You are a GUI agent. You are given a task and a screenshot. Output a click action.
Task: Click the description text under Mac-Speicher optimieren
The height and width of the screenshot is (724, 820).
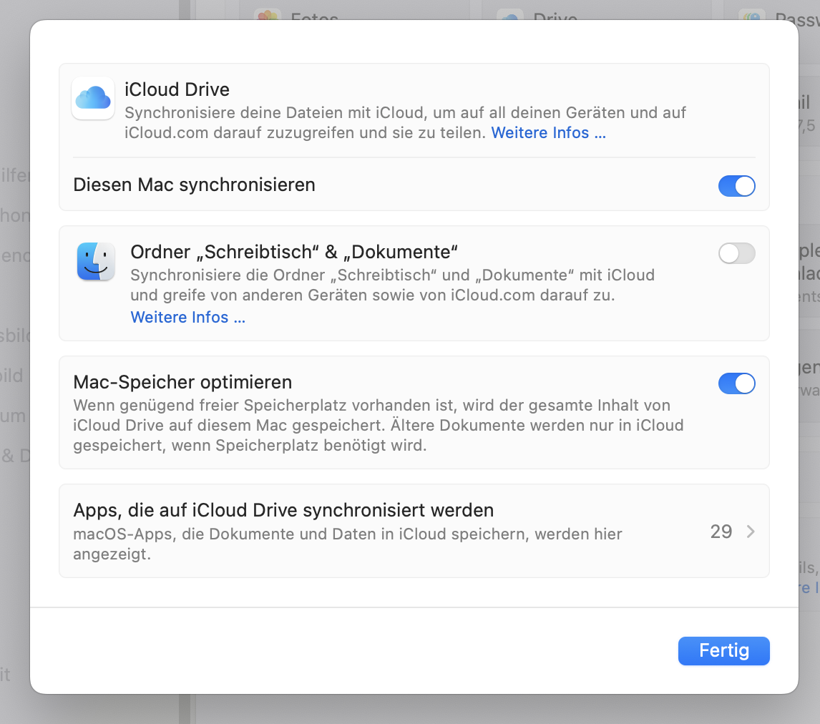[378, 426]
